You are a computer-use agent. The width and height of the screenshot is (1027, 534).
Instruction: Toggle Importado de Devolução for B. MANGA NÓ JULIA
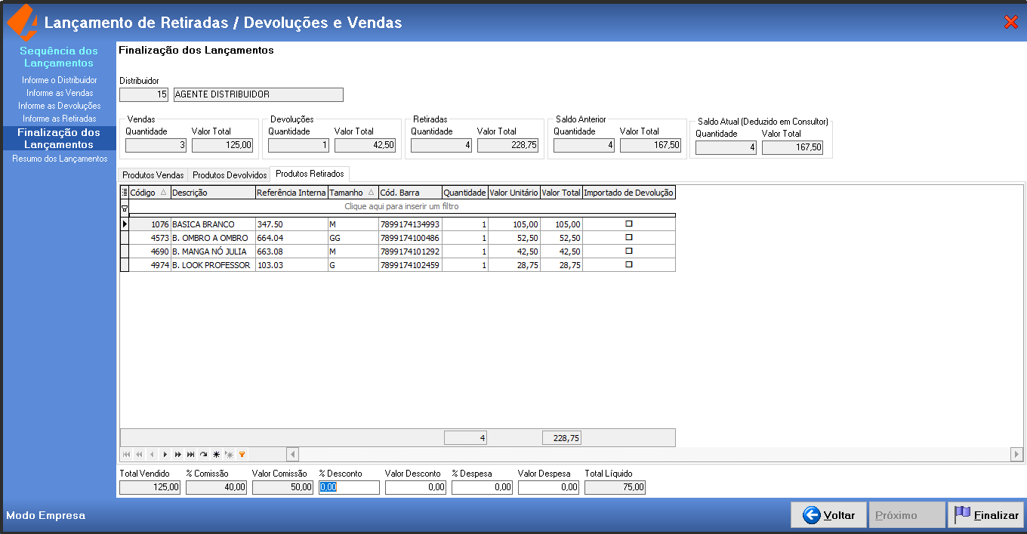click(x=629, y=251)
